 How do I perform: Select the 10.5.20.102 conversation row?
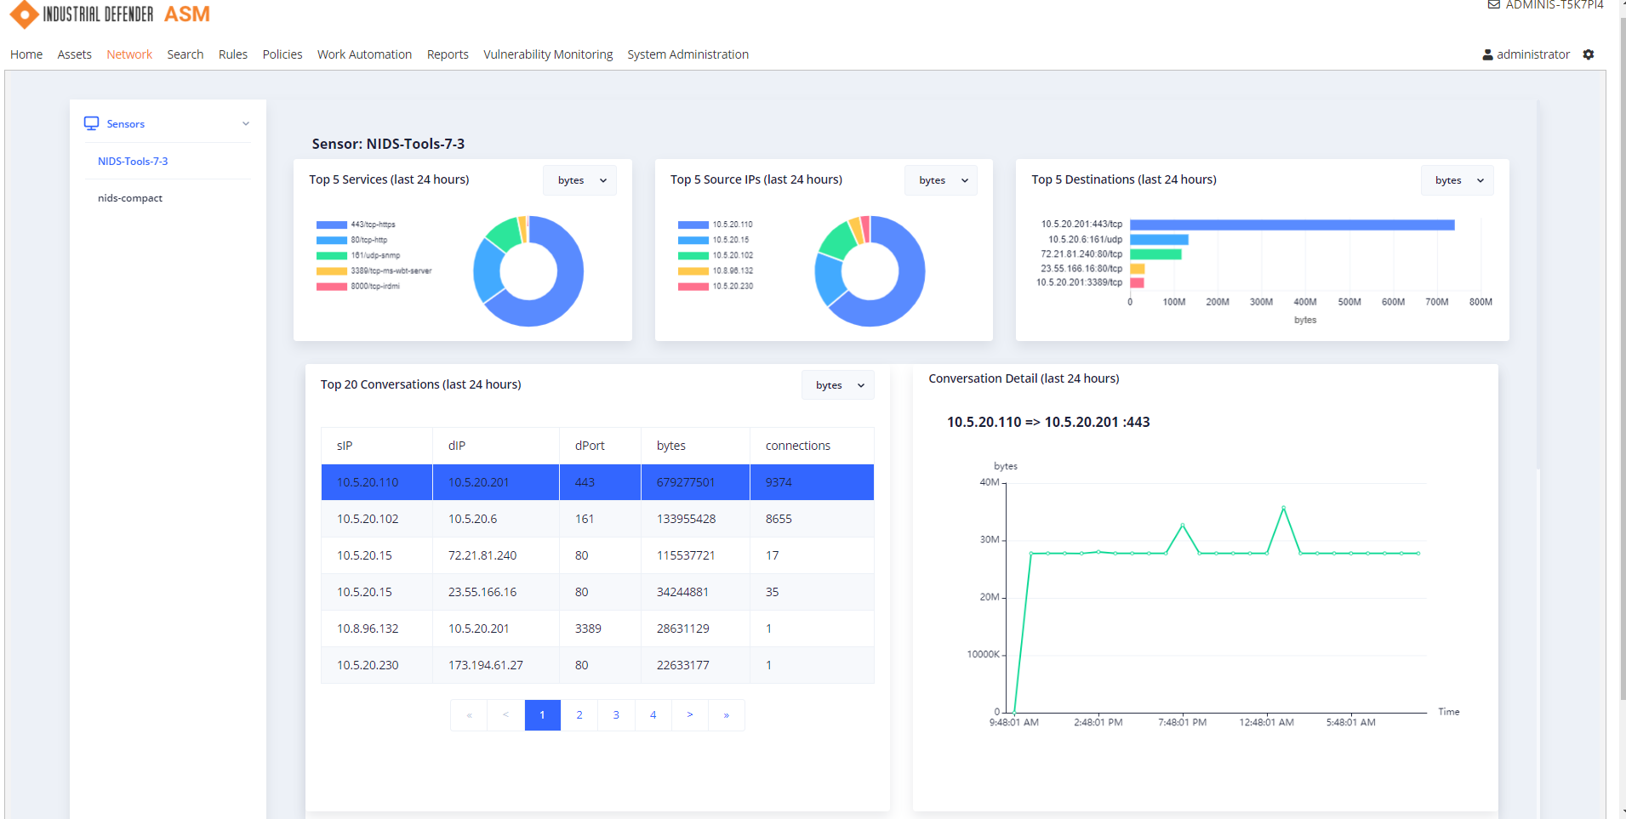[597, 519]
